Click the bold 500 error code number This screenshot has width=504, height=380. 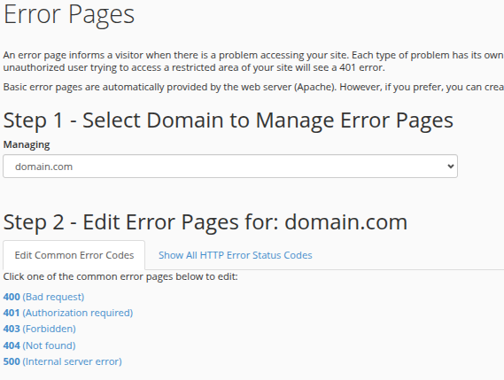(x=12, y=361)
